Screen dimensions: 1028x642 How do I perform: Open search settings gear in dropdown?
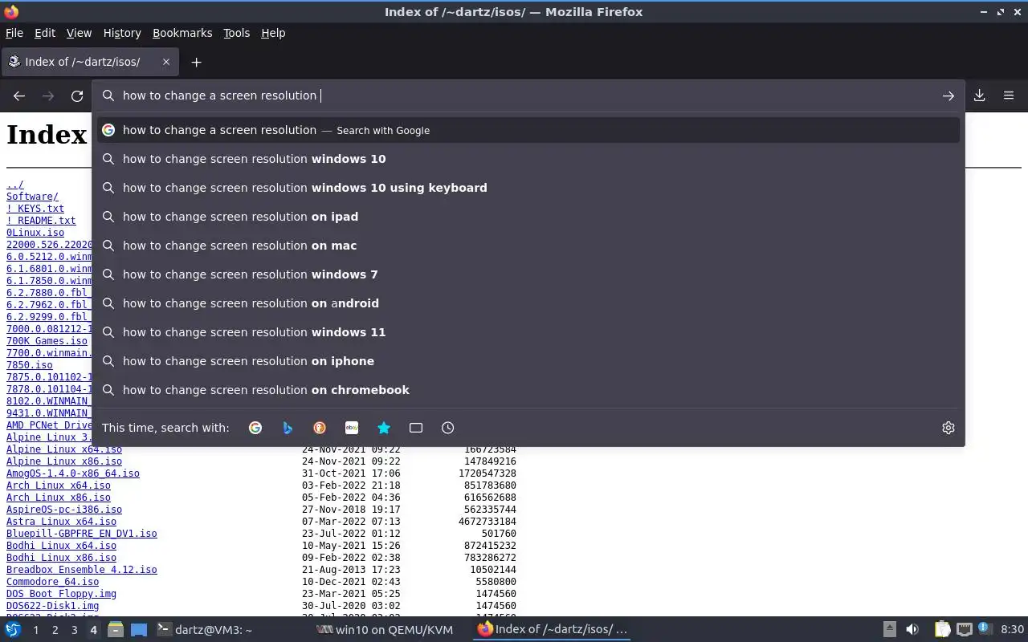click(948, 428)
